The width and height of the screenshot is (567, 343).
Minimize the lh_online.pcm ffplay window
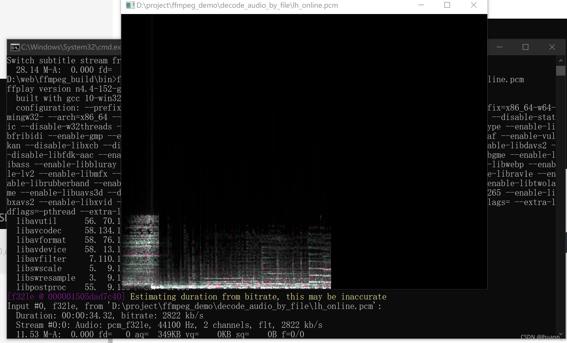pyautogui.click(x=421, y=5)
